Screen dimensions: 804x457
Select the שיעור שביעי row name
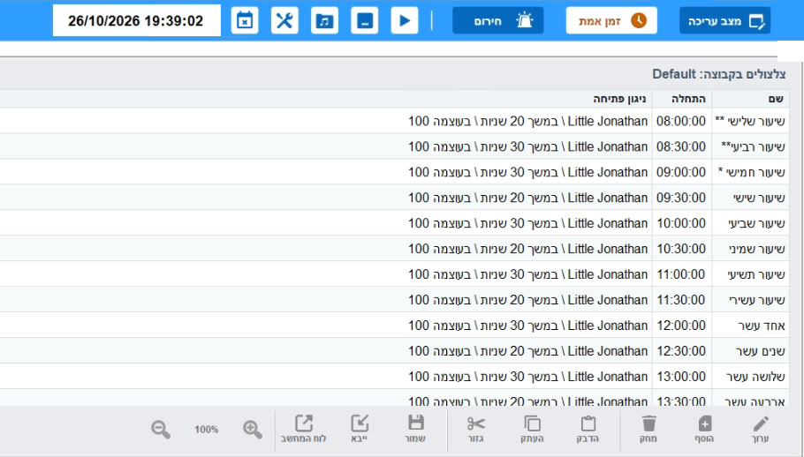[757, 223]
